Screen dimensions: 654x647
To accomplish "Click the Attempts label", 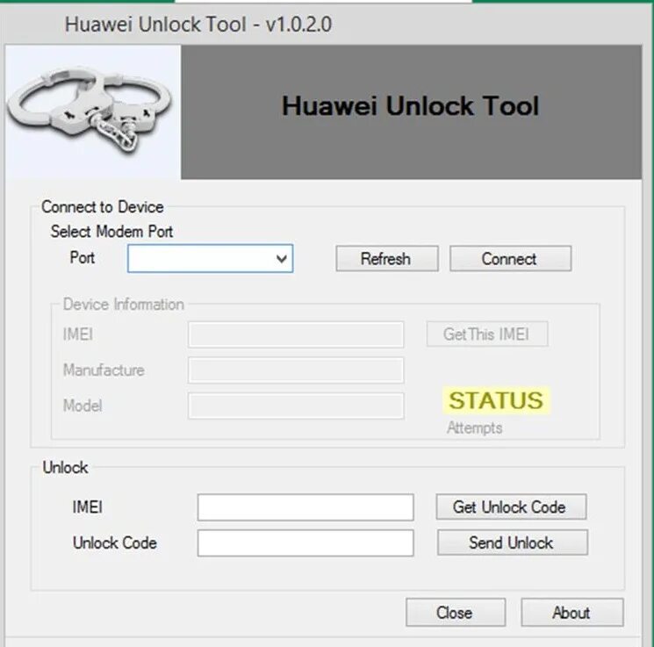I will click(474, 428).
